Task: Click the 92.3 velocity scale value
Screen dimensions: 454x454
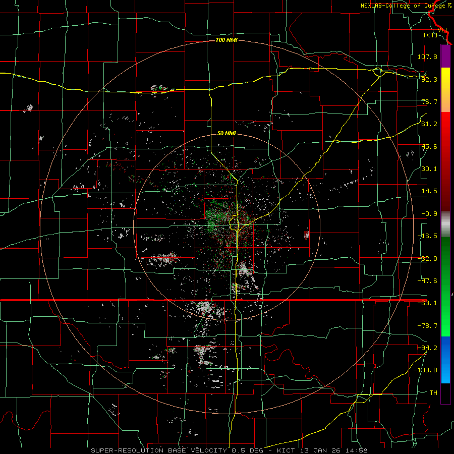Action: (x=429, y=79)
